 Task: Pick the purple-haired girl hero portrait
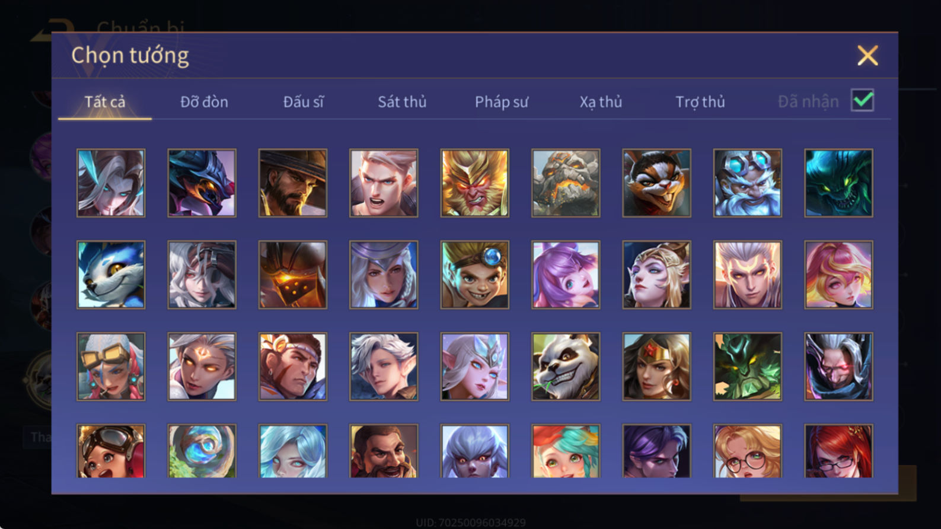pos(566,275)
